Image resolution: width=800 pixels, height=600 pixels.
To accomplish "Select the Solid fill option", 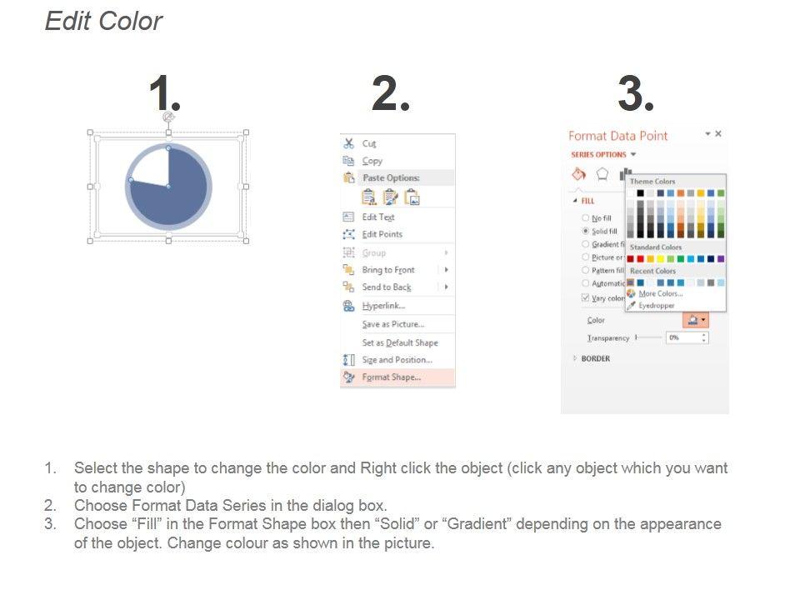I will (586, 231).
